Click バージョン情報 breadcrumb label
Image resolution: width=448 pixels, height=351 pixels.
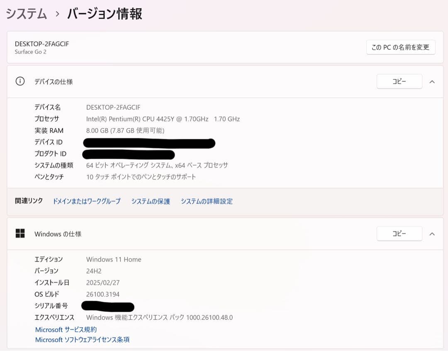[x=104, y=13]
